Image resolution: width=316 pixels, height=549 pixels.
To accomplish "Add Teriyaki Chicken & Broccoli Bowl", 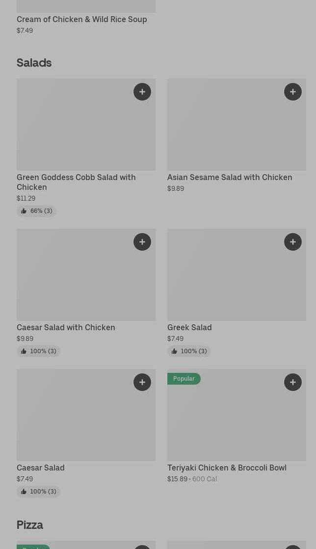I will (293, 382).
